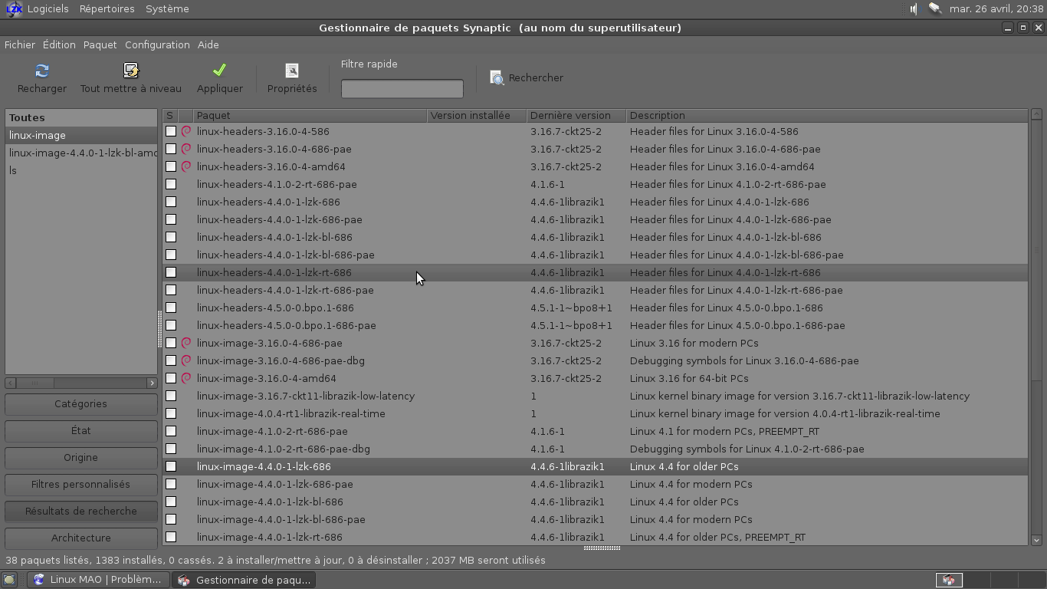Viewport: 1047px width, 589px height.
Task: Tick the checkbox for linux-image-4.1.0-2-rt-686-pae-dbg
Action: (171, 449)
